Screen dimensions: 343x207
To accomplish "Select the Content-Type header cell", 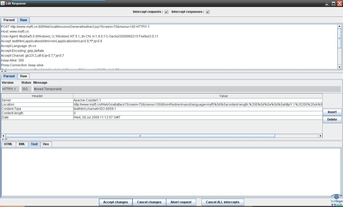I will 37,109.
